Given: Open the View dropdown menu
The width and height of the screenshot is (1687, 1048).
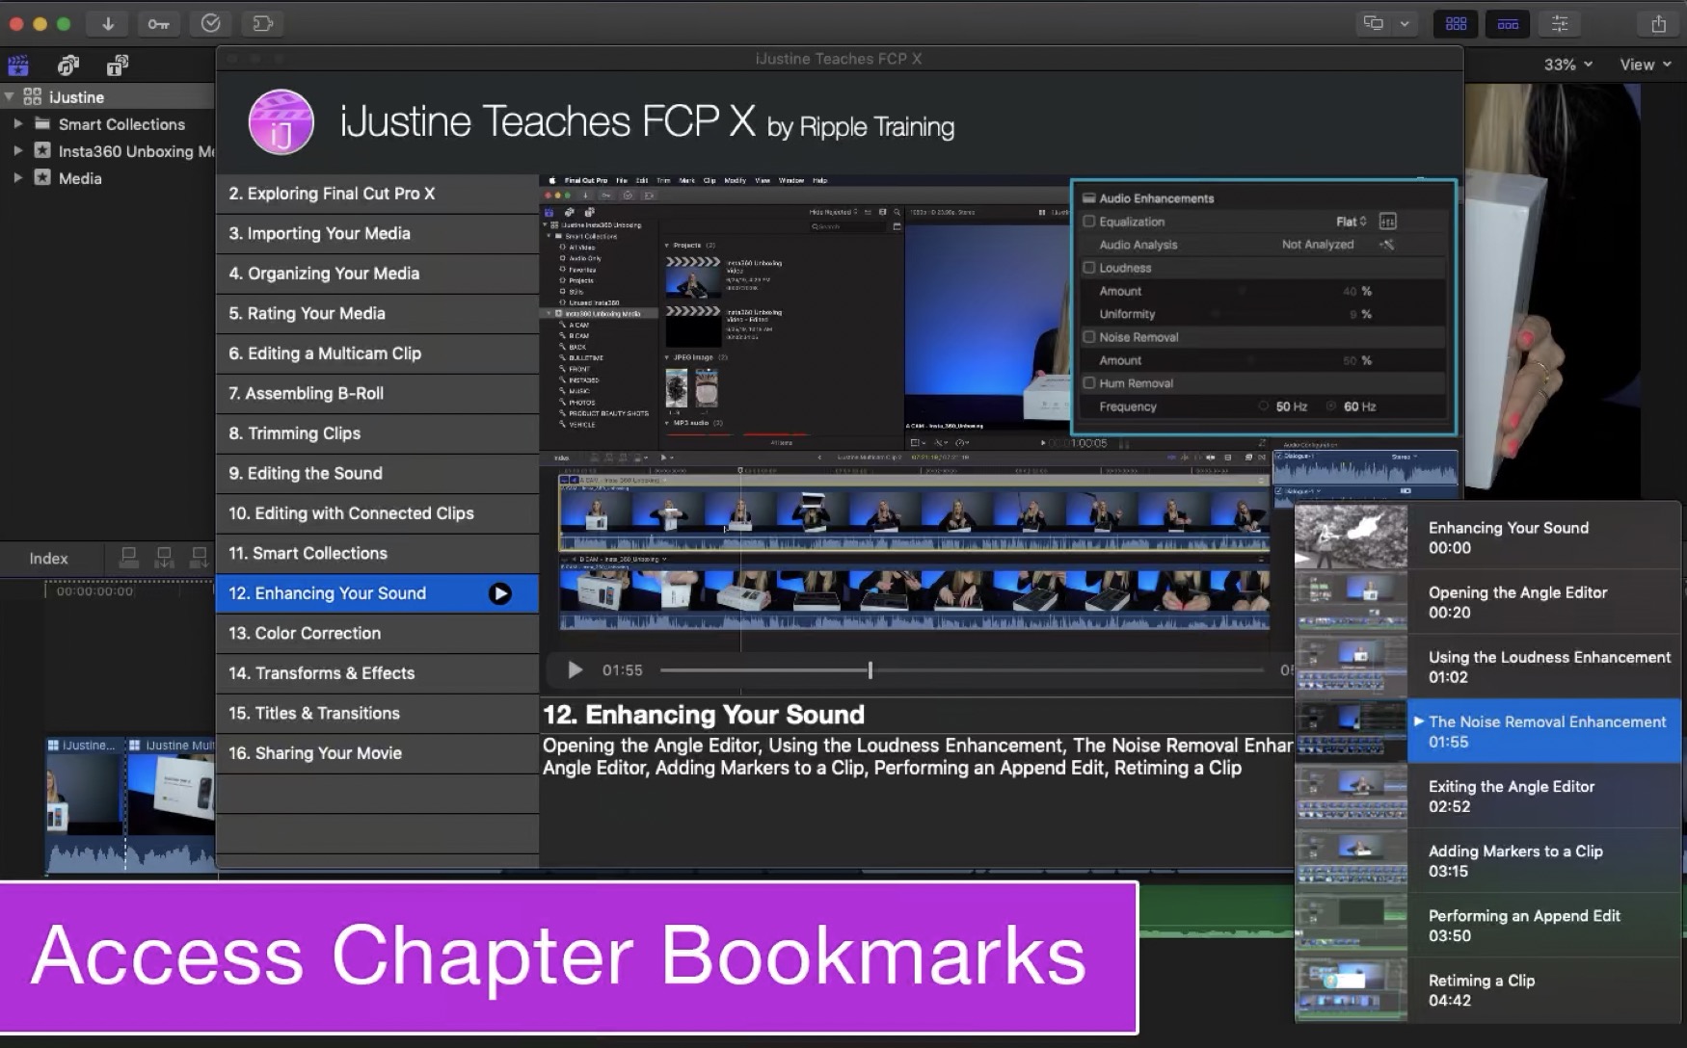Looking at the screenshot, I should 1645,65.
